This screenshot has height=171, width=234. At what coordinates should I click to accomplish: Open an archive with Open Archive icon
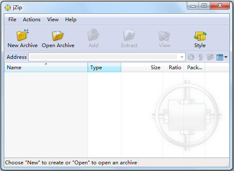[58, 36]
